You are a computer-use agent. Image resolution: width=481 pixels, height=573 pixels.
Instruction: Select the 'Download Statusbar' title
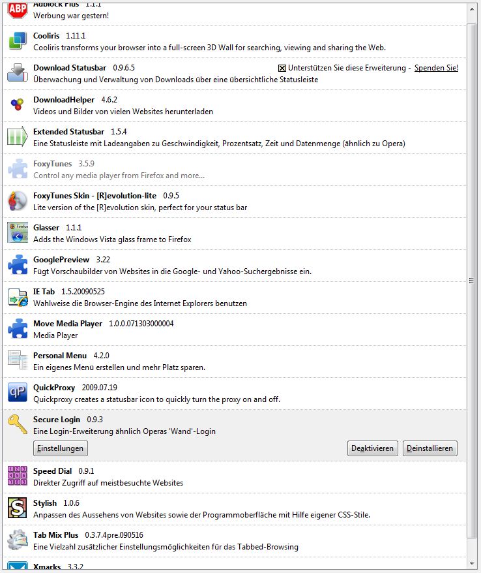click(70, 68)
